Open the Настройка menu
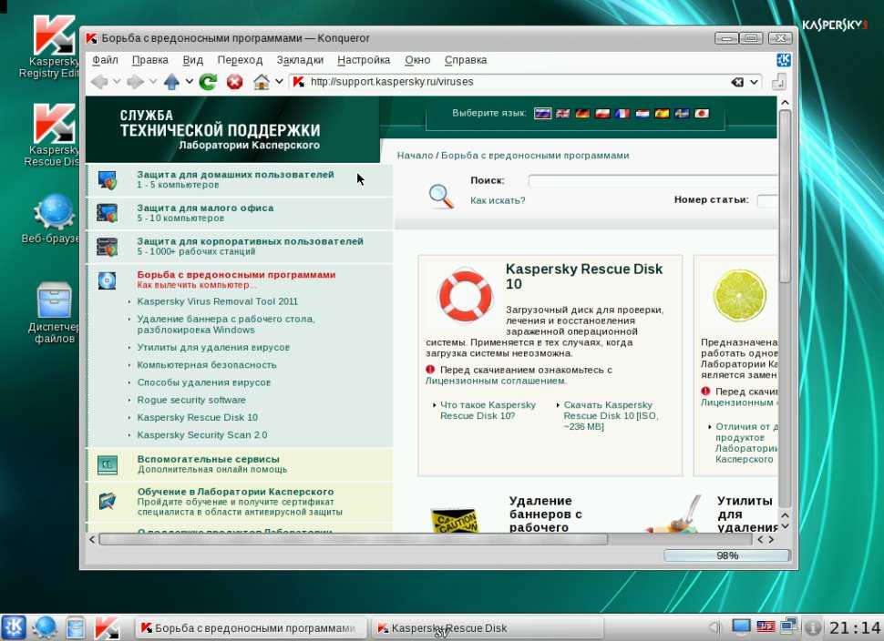884x641 pixels. [x=364, y=60]
